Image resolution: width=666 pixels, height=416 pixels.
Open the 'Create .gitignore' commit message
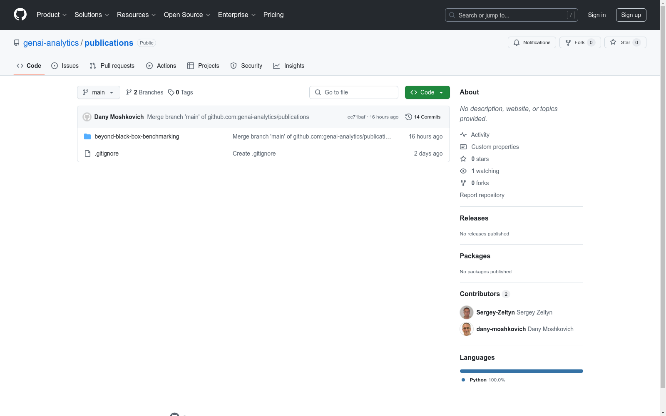tap(254, 154)
